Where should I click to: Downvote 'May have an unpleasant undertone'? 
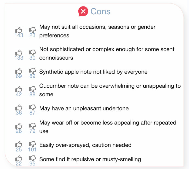32,108
